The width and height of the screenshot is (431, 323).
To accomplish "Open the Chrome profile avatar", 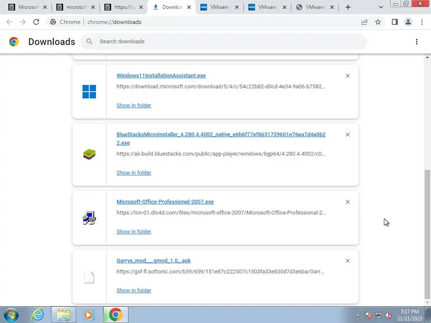I will tap(408, 22).
